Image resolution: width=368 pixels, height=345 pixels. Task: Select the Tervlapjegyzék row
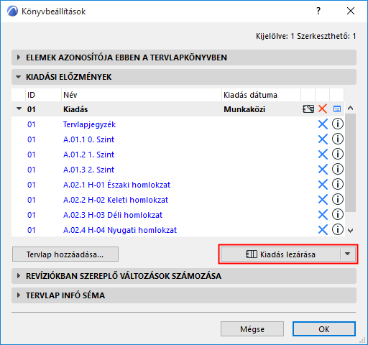point(178,124)
